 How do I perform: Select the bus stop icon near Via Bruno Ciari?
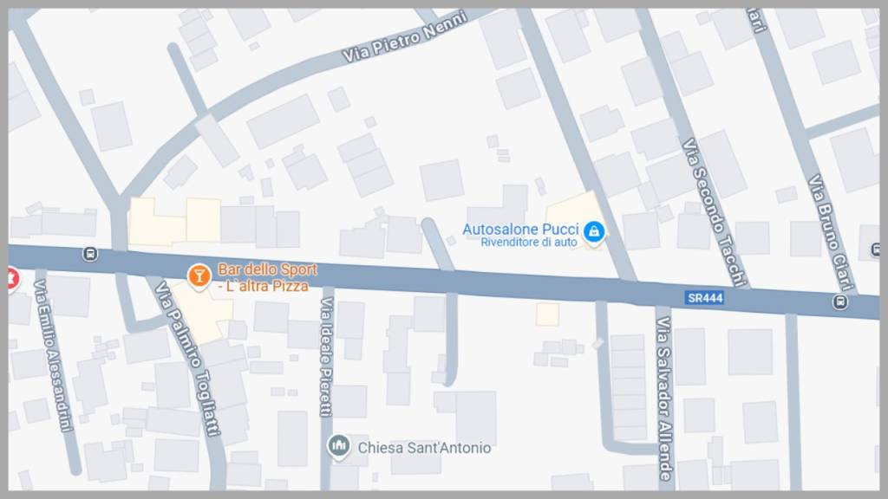[839, 301]
